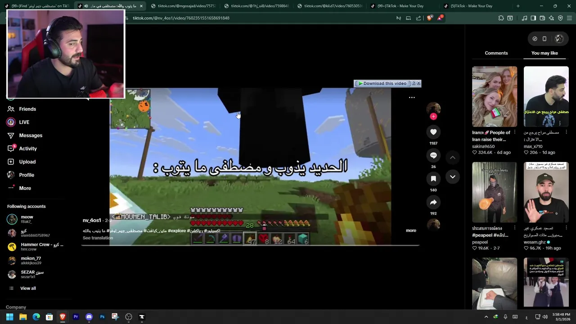This screenshot has height=324, width=576.
Task: Click the address bar URL field
Action: [261, 18]
